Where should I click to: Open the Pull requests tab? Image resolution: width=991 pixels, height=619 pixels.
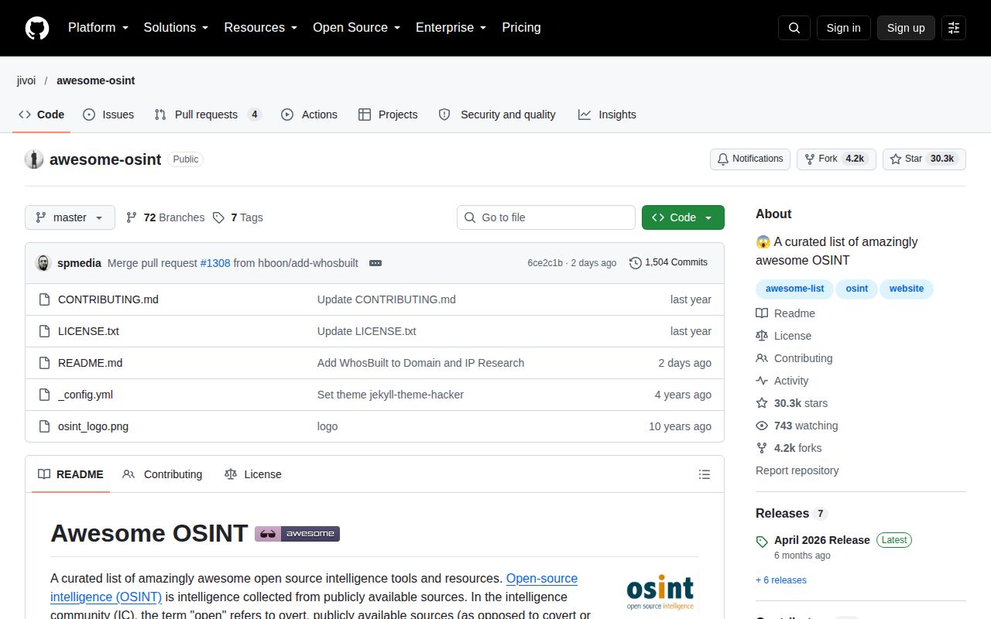point(207,115)
